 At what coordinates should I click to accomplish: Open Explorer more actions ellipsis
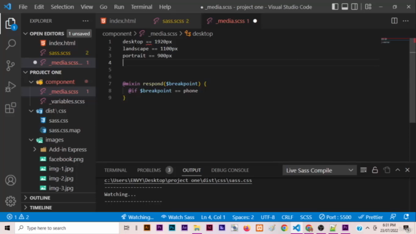pyautogui.click(x=85, y=21)
